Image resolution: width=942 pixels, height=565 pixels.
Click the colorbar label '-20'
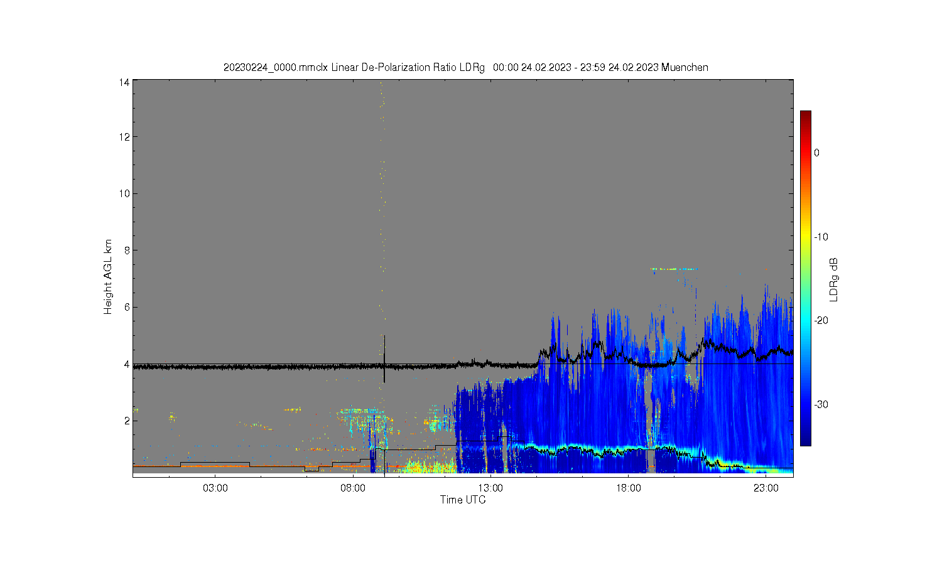point(821,320)
